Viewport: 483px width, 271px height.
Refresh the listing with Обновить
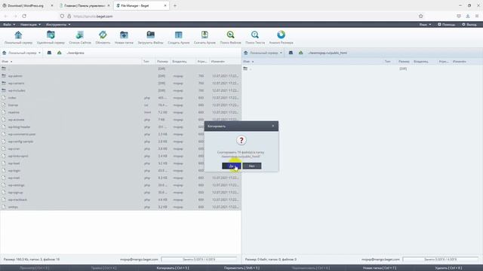click(x=103, y=35)
